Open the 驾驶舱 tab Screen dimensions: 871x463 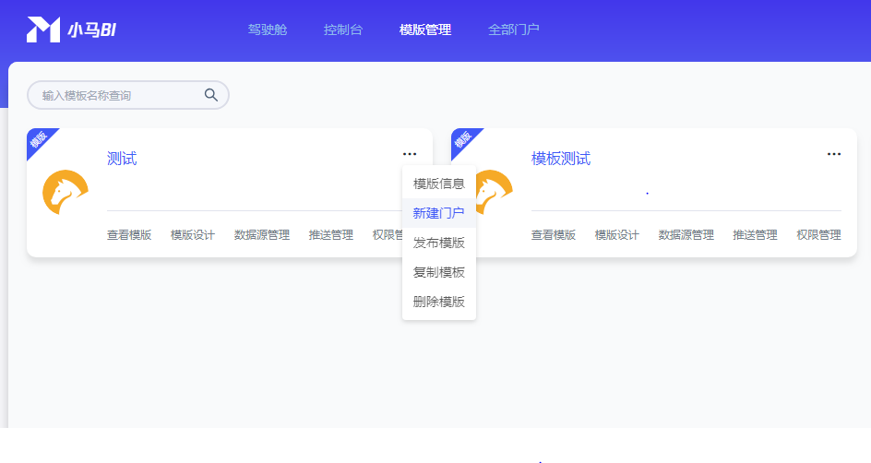[268, 30]
